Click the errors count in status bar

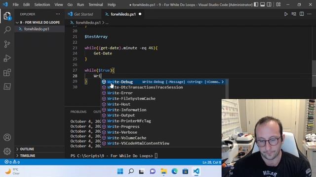[x=8, y=162]
